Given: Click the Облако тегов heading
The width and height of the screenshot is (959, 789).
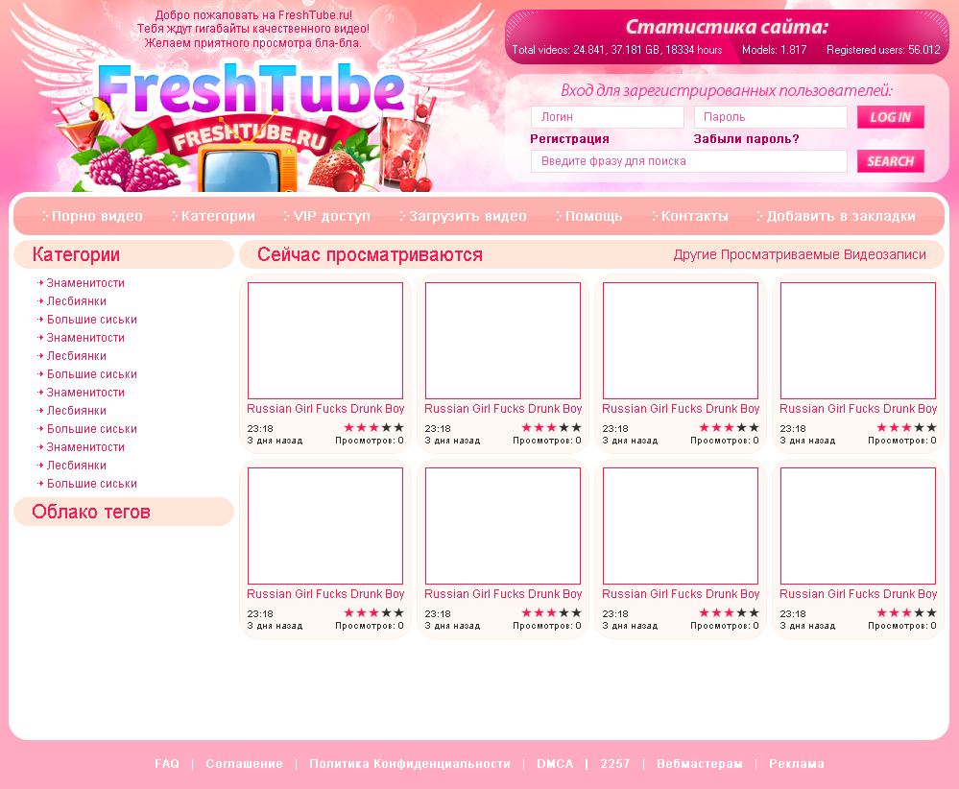Looking at the screenshot, I should click(x=91, y=512).
